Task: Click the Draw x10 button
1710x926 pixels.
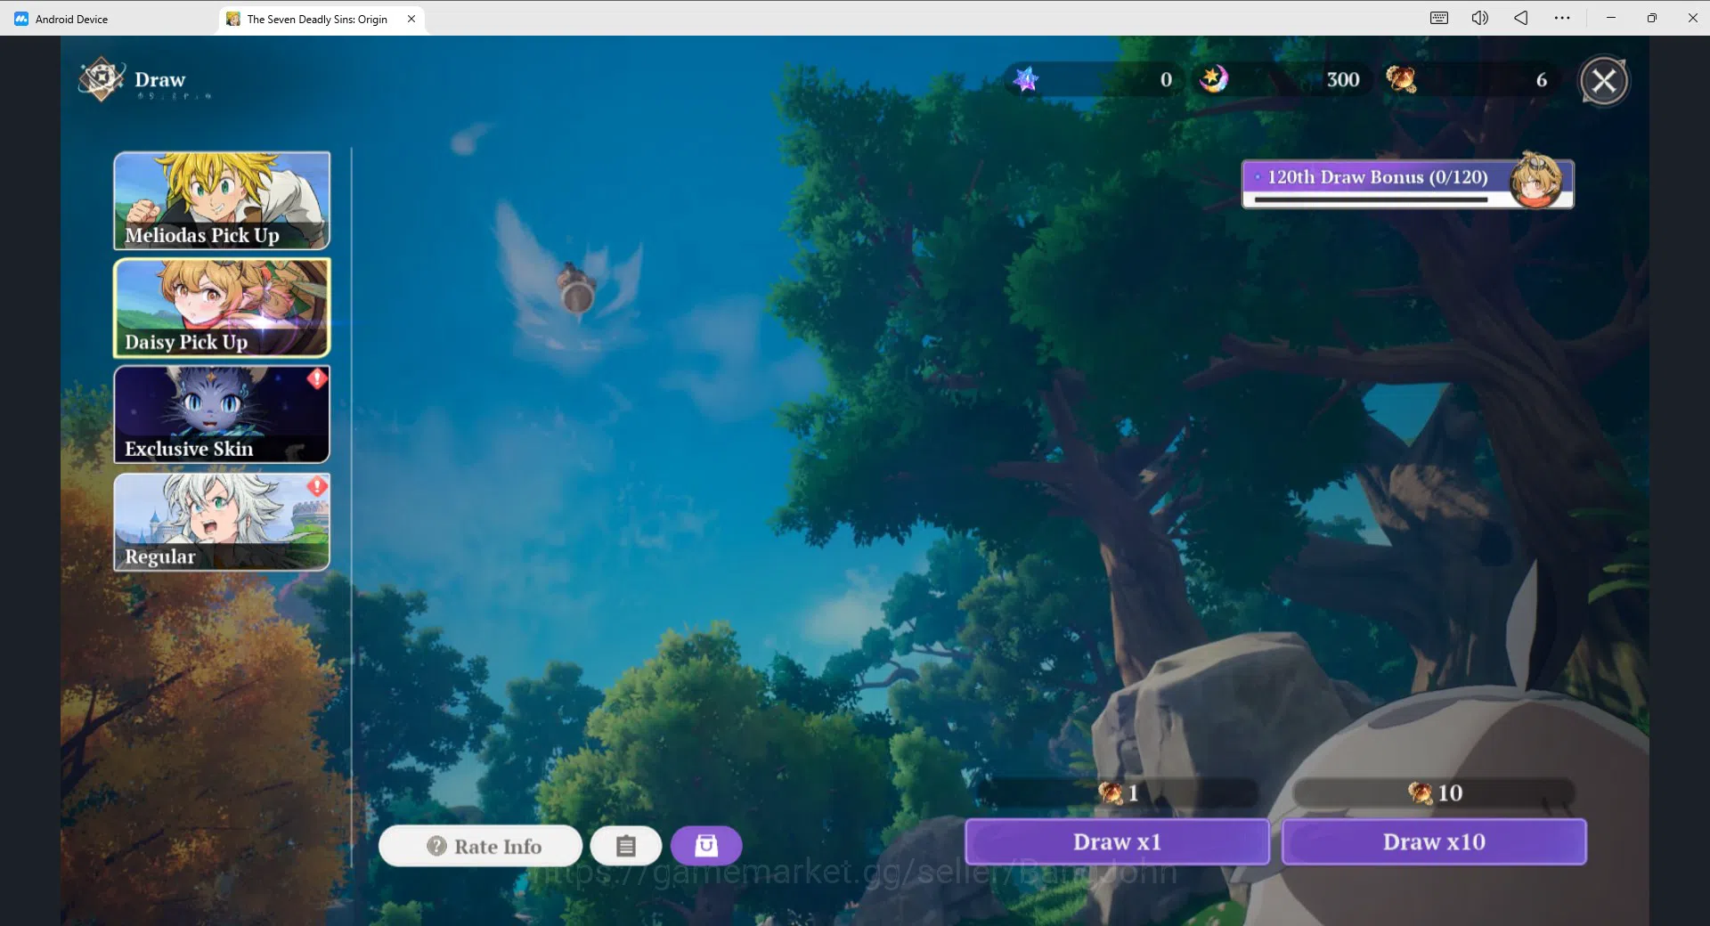Action: (1434, 842)
